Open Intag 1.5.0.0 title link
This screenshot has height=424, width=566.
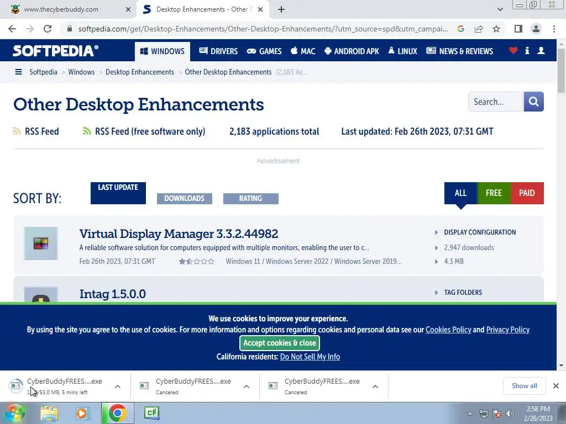[113, 294]
